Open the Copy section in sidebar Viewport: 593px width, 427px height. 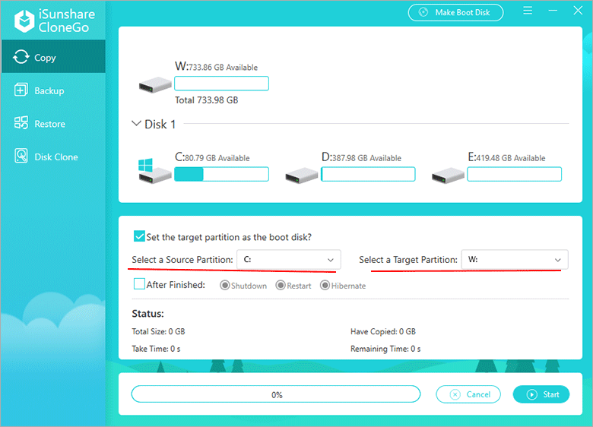(x=53, y=57)
